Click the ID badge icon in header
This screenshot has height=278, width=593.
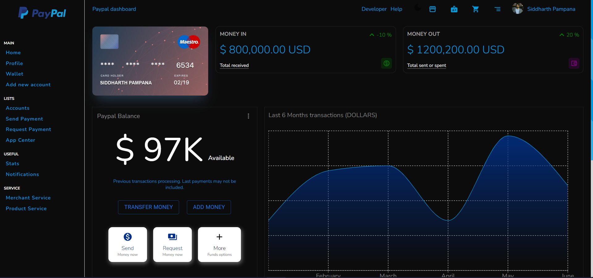(x=454, y=9)
